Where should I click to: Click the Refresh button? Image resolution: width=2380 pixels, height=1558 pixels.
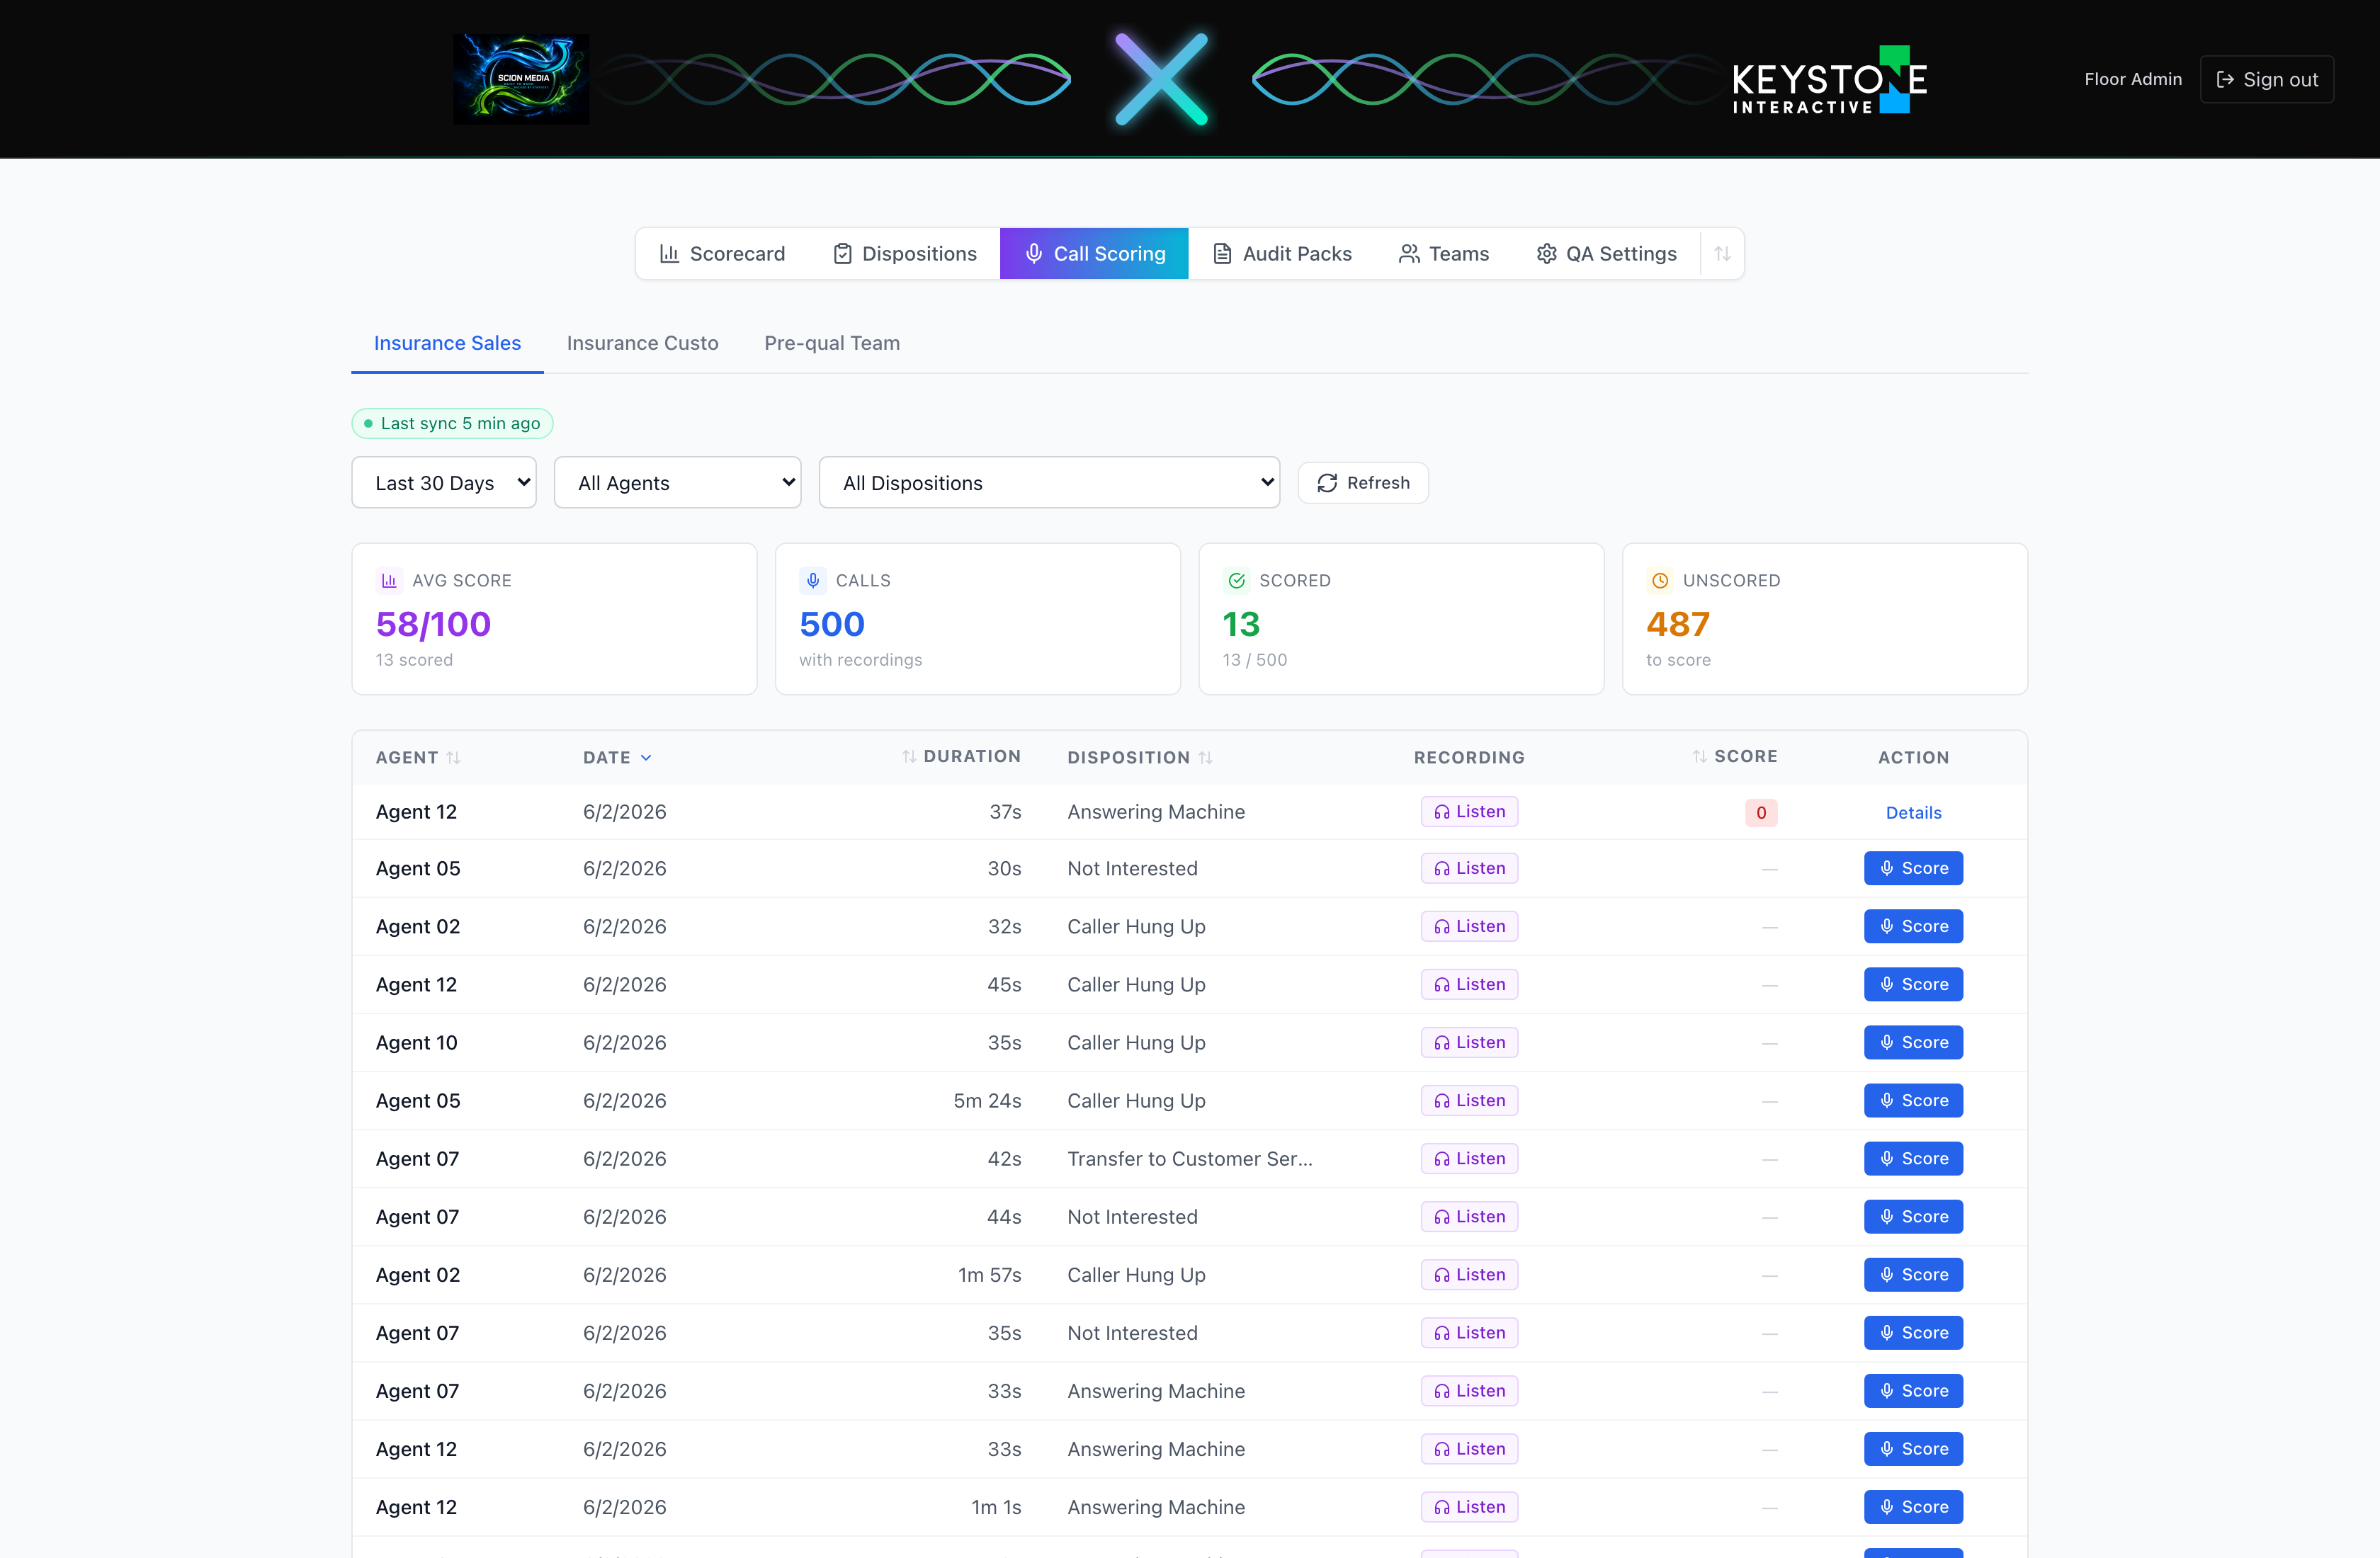click(x=1363, y=483)
